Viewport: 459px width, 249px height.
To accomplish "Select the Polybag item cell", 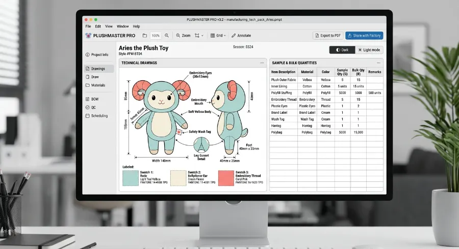I will pyautogui.click(x=284, y=132).
